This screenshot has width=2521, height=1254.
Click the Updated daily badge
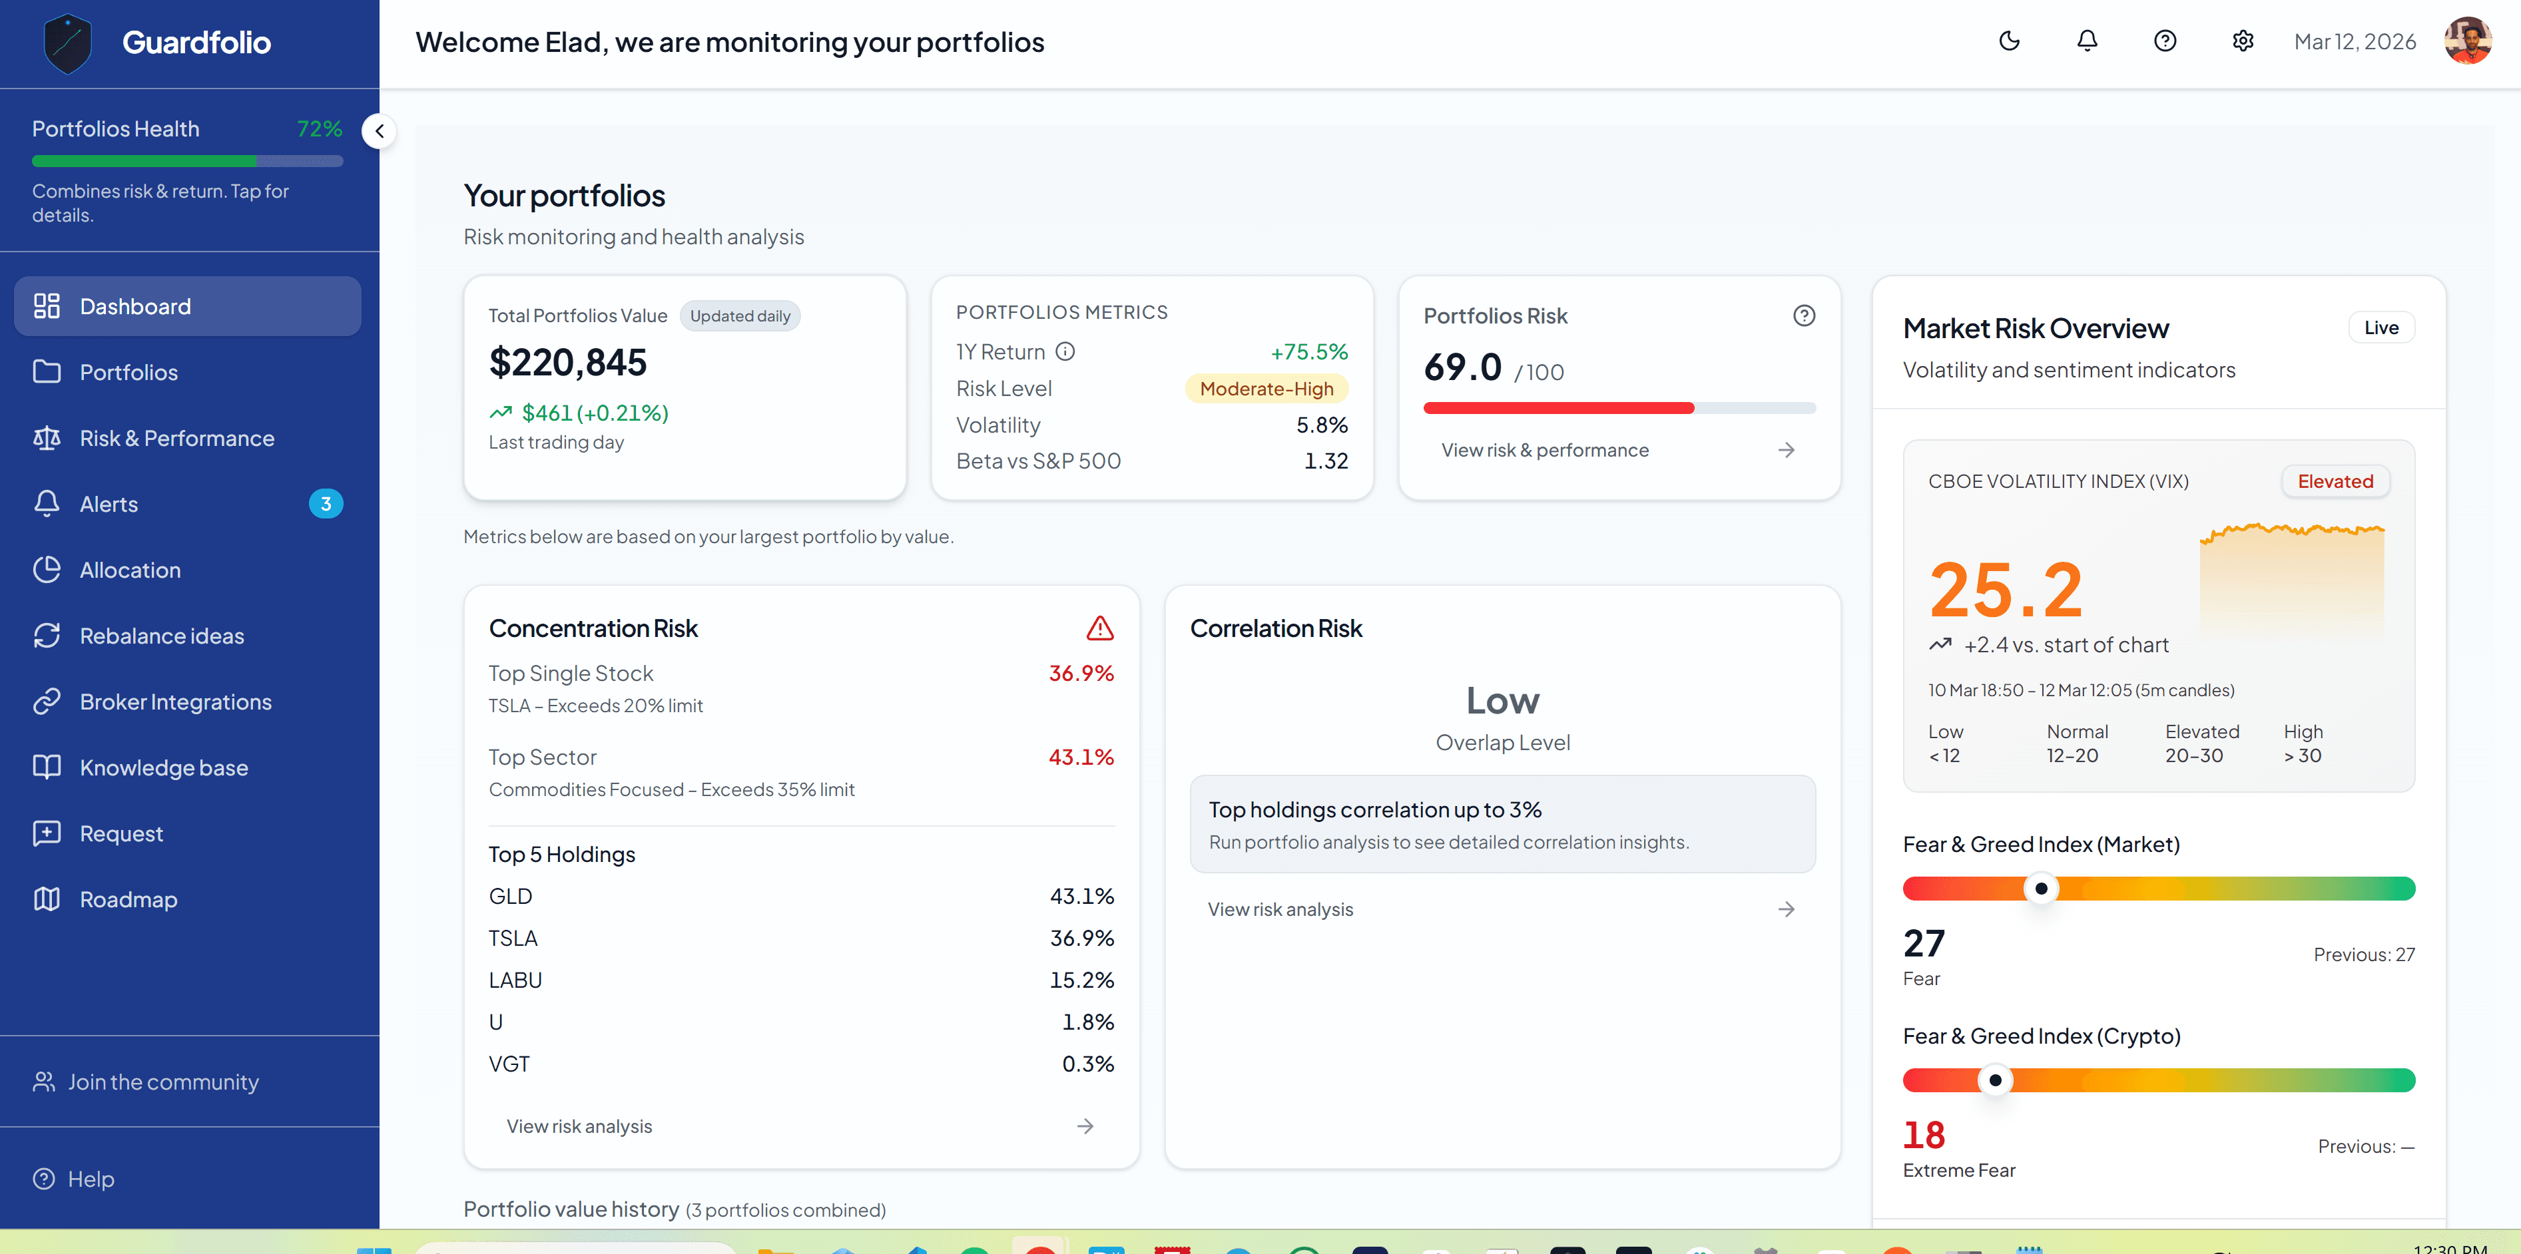[x=740, y=316]
